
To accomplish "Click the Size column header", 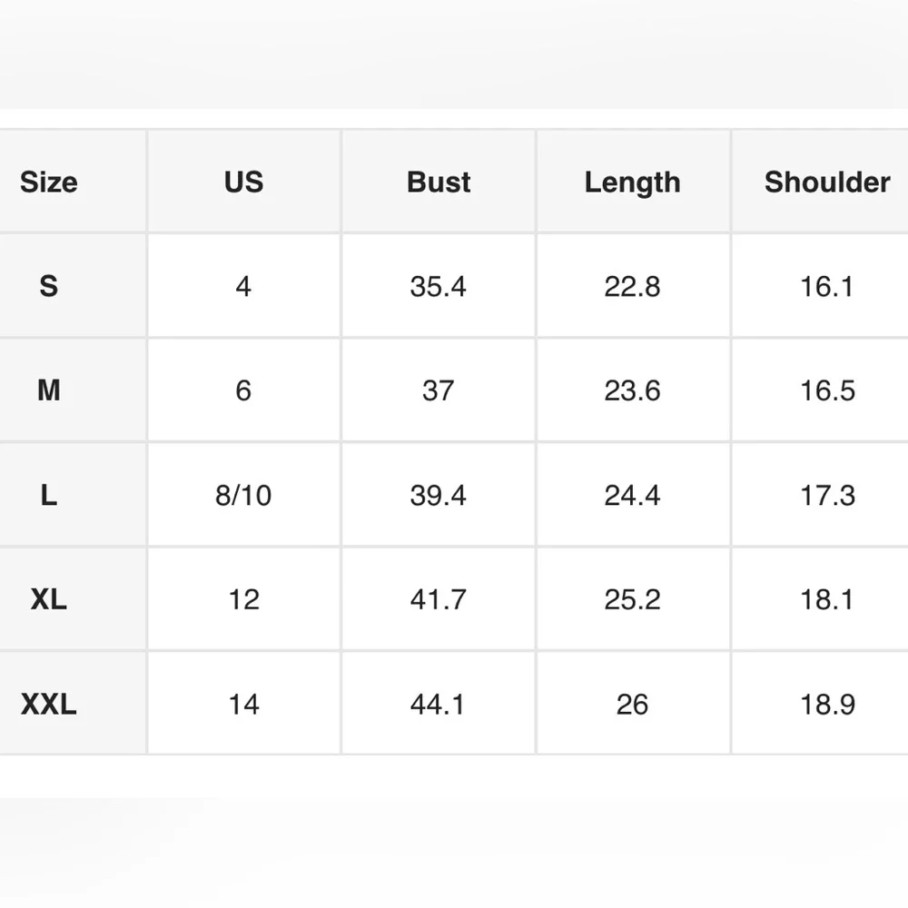I will (49, 182).
